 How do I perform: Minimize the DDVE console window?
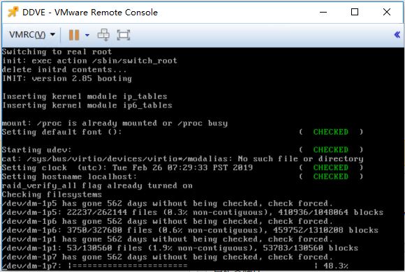(x=323, y=12)
